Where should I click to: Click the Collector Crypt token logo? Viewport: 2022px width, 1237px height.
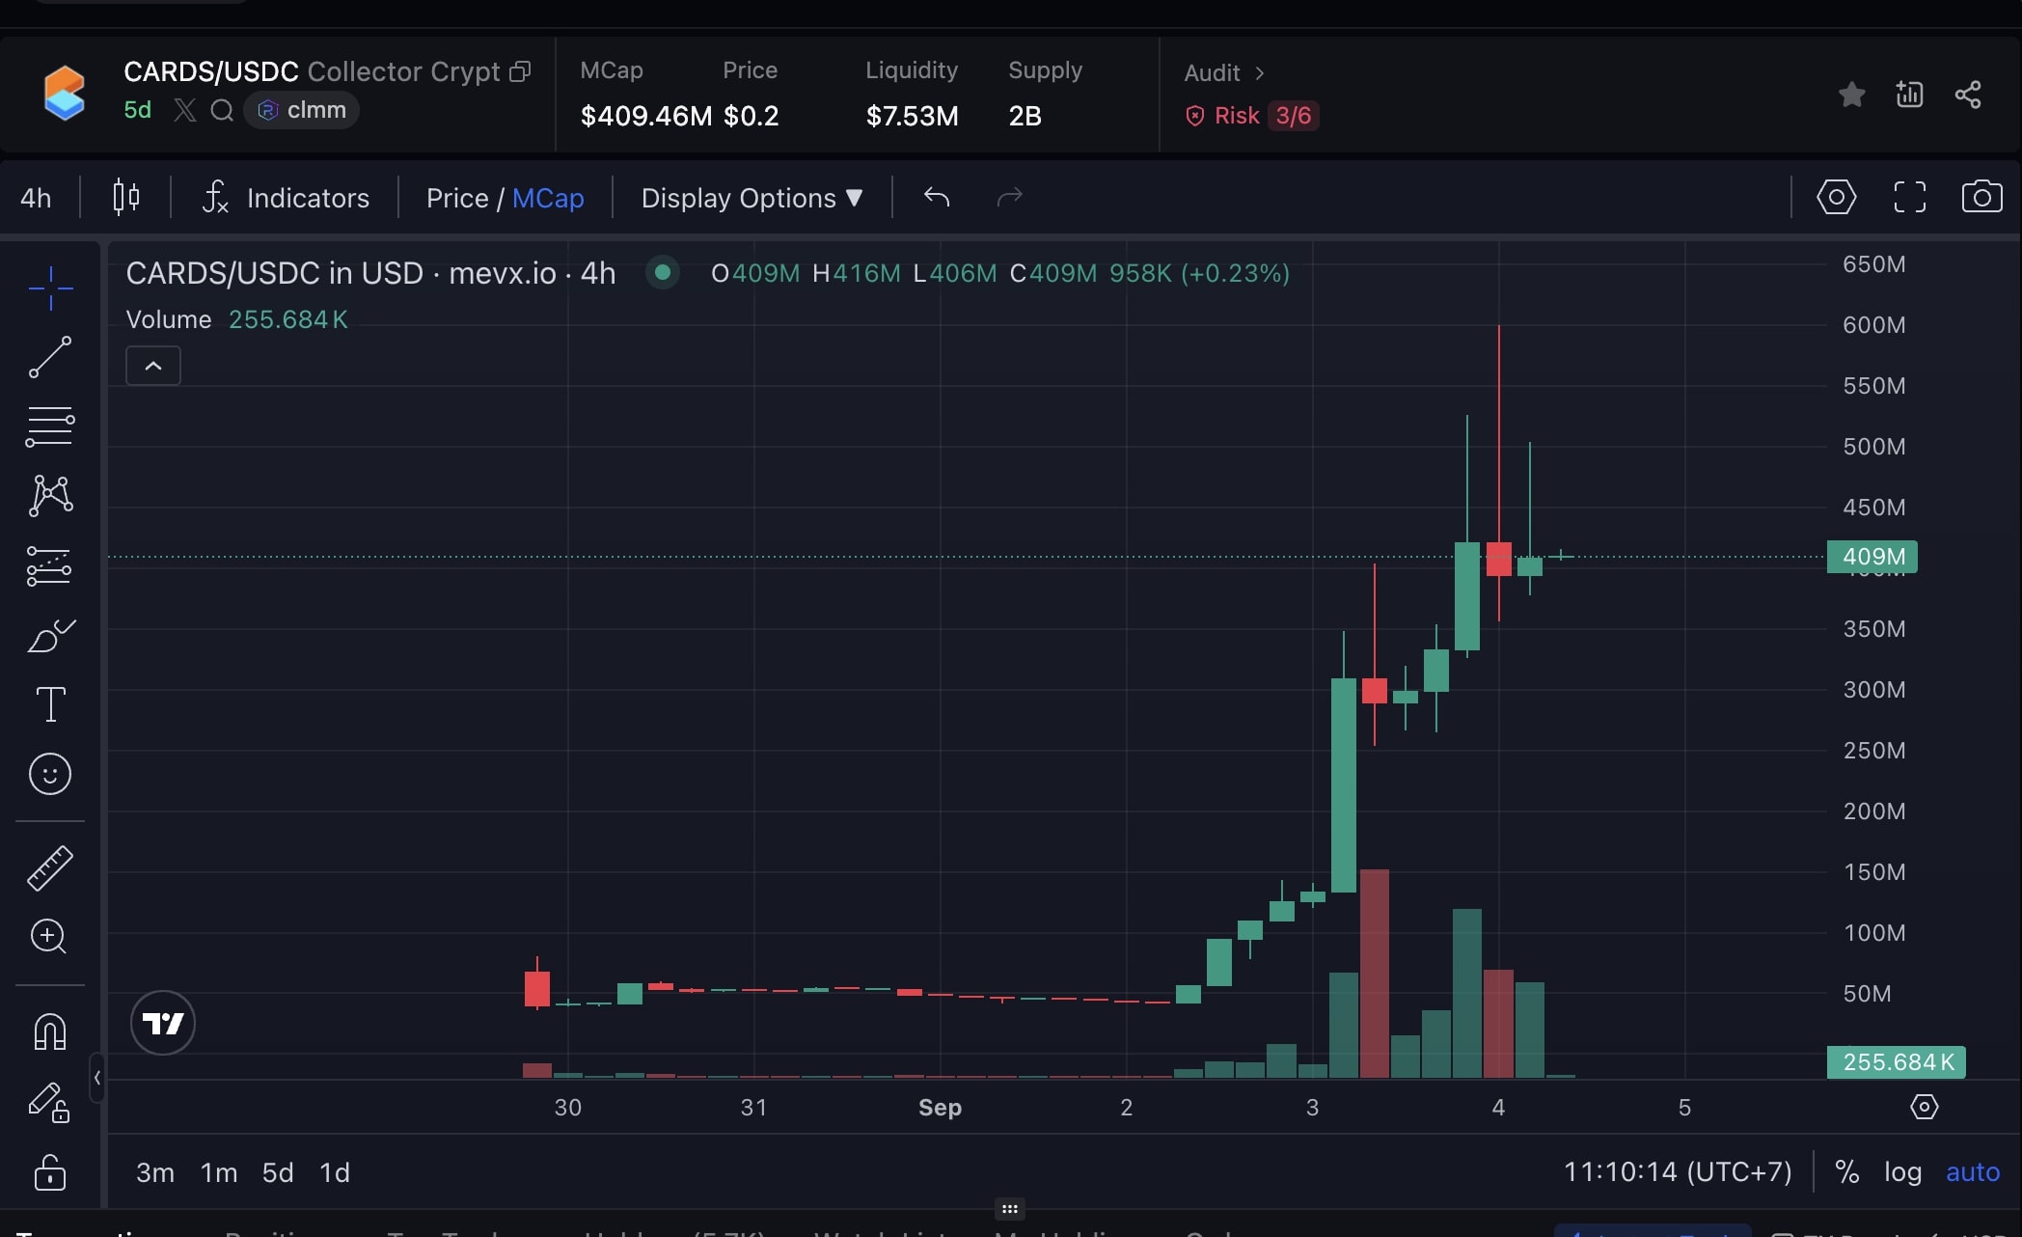[x=65, y=94]
